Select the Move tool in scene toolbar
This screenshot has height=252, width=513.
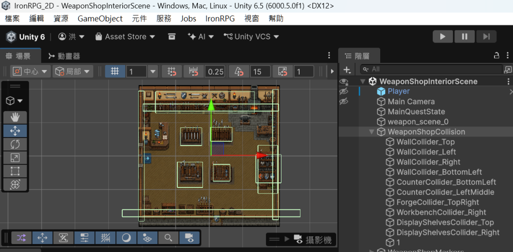point(15,131)
